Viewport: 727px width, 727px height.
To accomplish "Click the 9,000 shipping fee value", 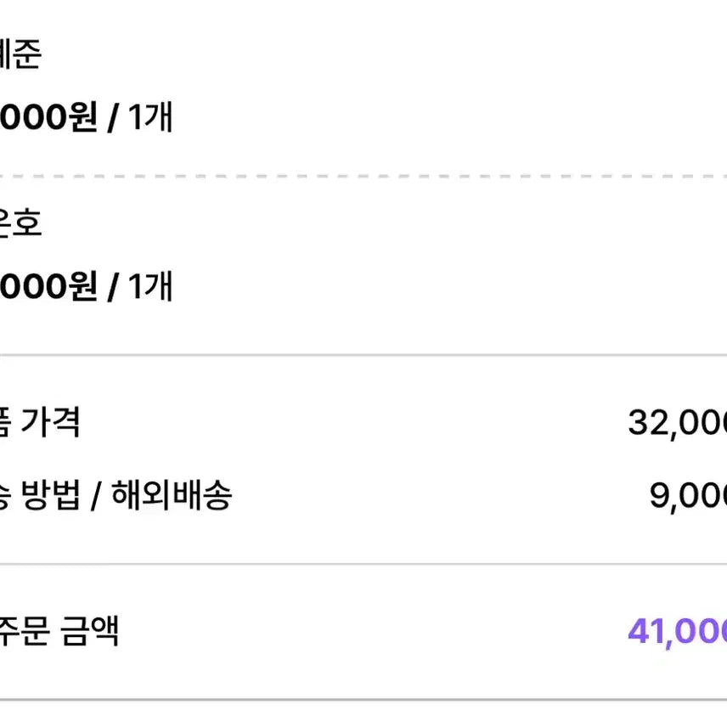I will 688,496.
